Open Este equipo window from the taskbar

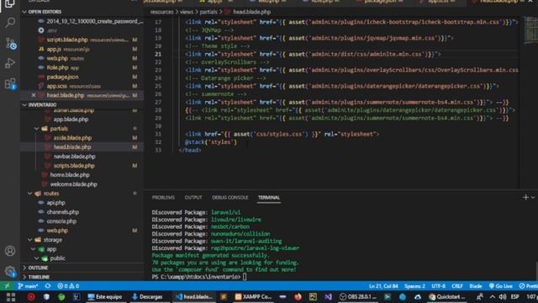tap(104, 297)
